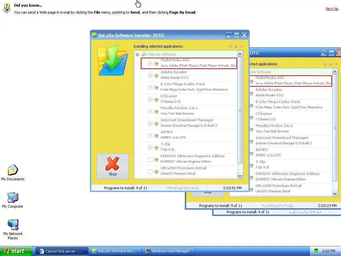Select the AIMP2 v2.61.570 row in back window
Image resolution: width=341 pixels, height=256 pixels.
[290, 152]
